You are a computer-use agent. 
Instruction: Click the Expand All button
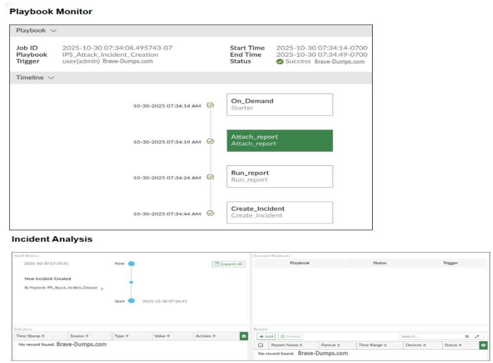click(x=228, y=264)
